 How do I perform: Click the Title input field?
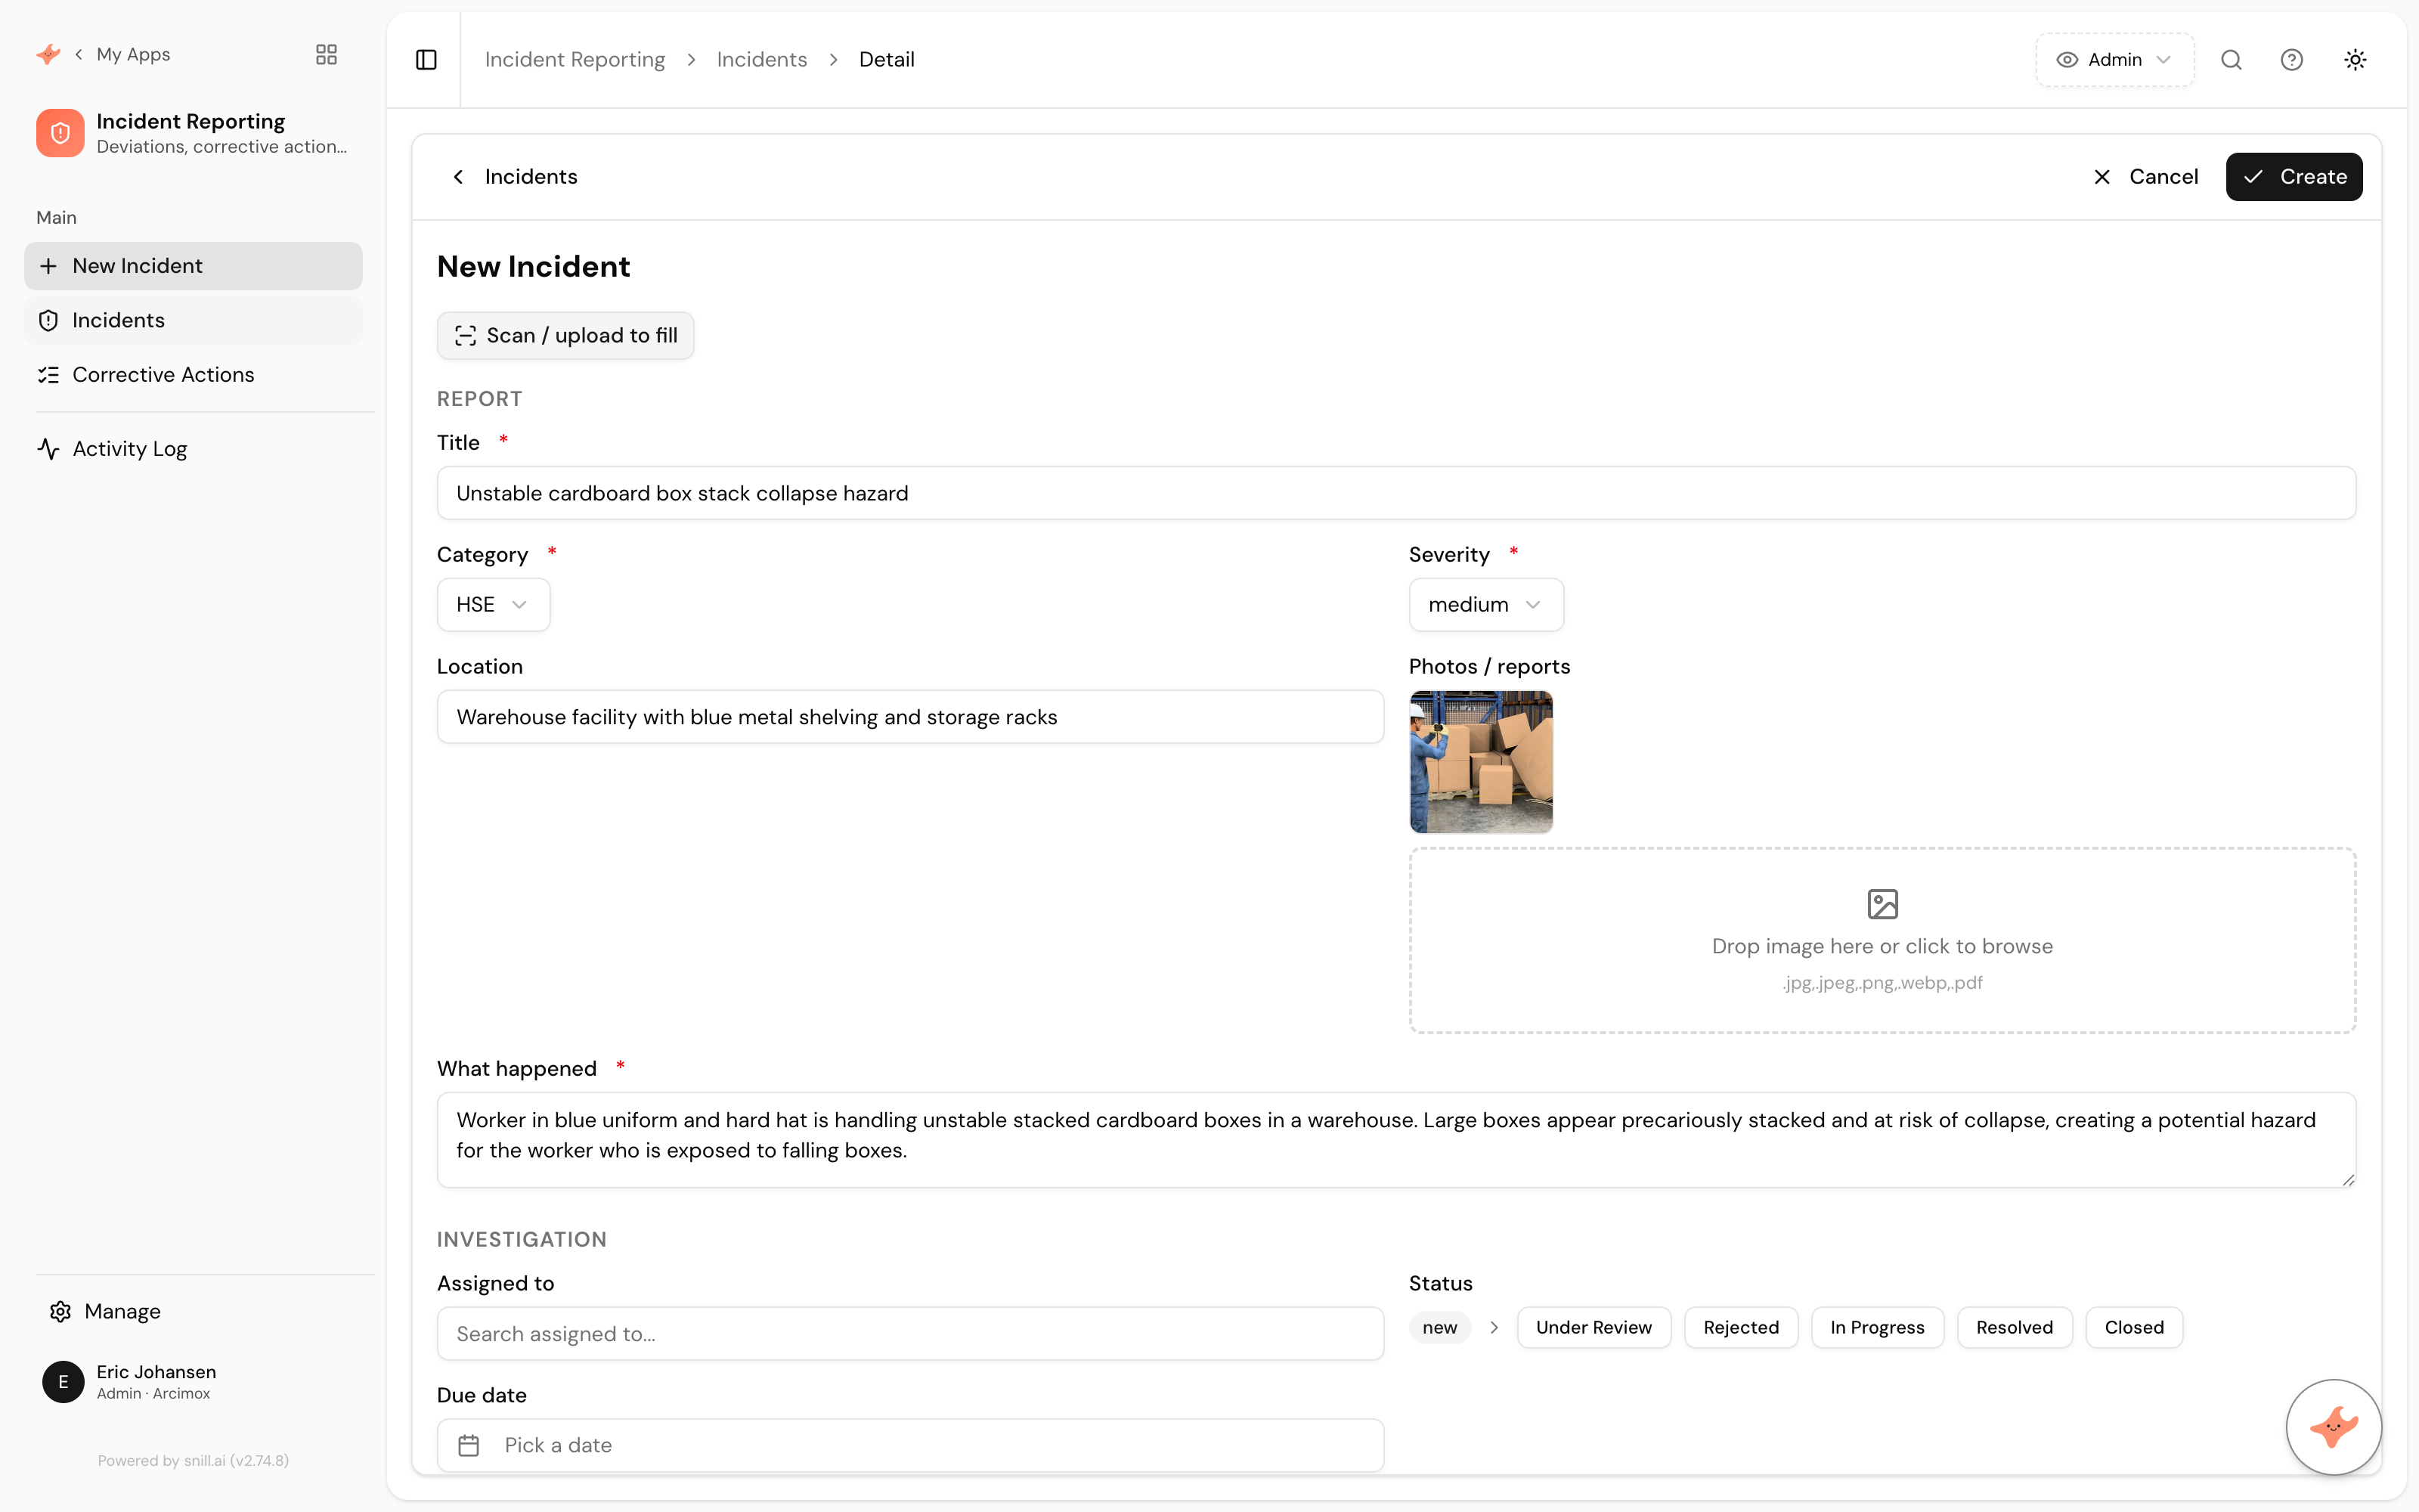[x=1396, y=493]
